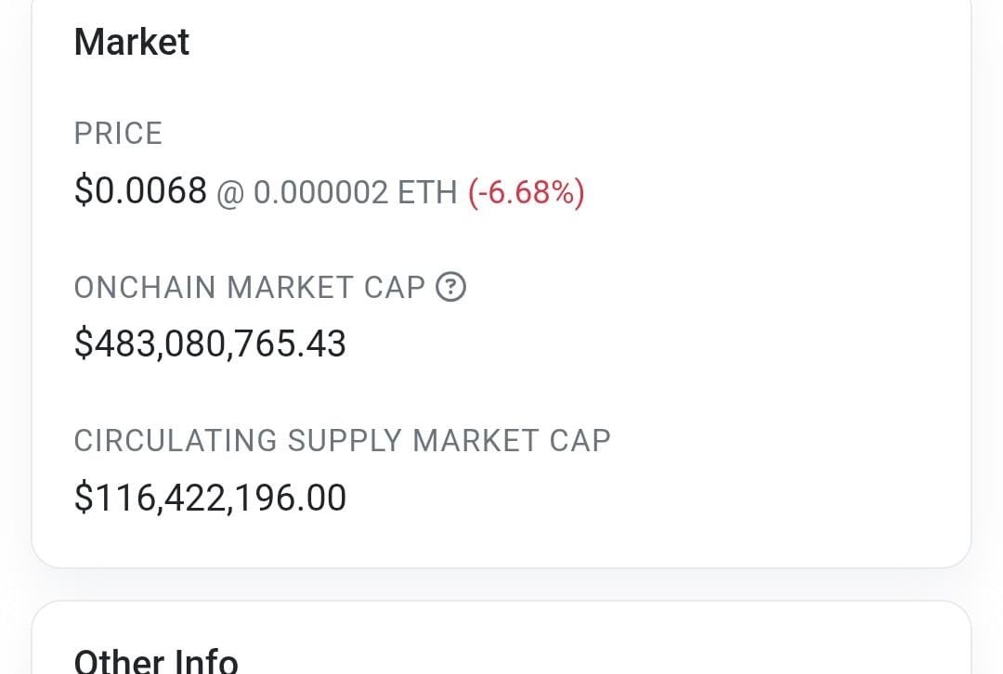Select the $0.0068 price value

click(x=140, y=191)
